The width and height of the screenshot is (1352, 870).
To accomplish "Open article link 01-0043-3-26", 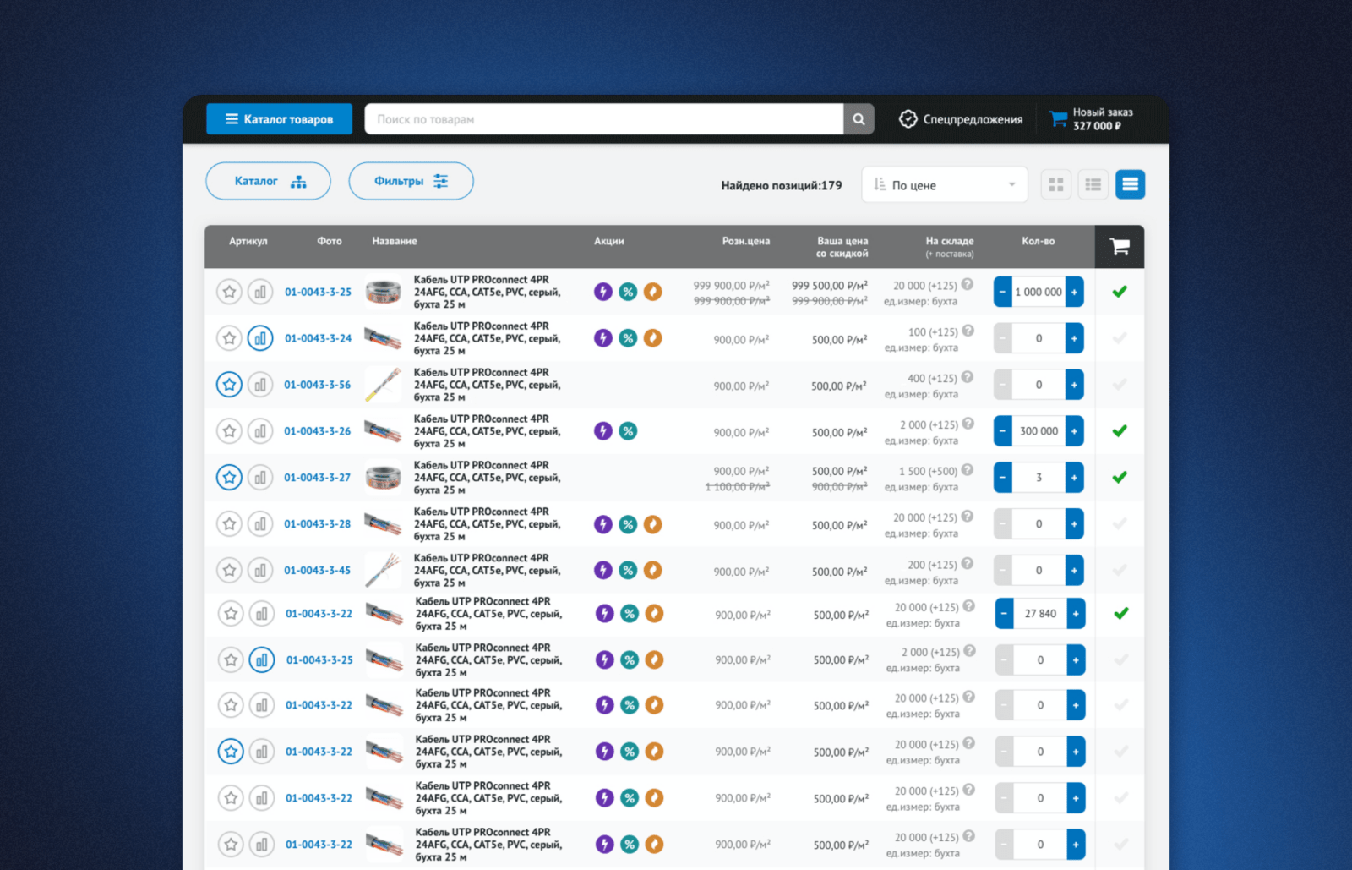I will (x=317, y=431).
